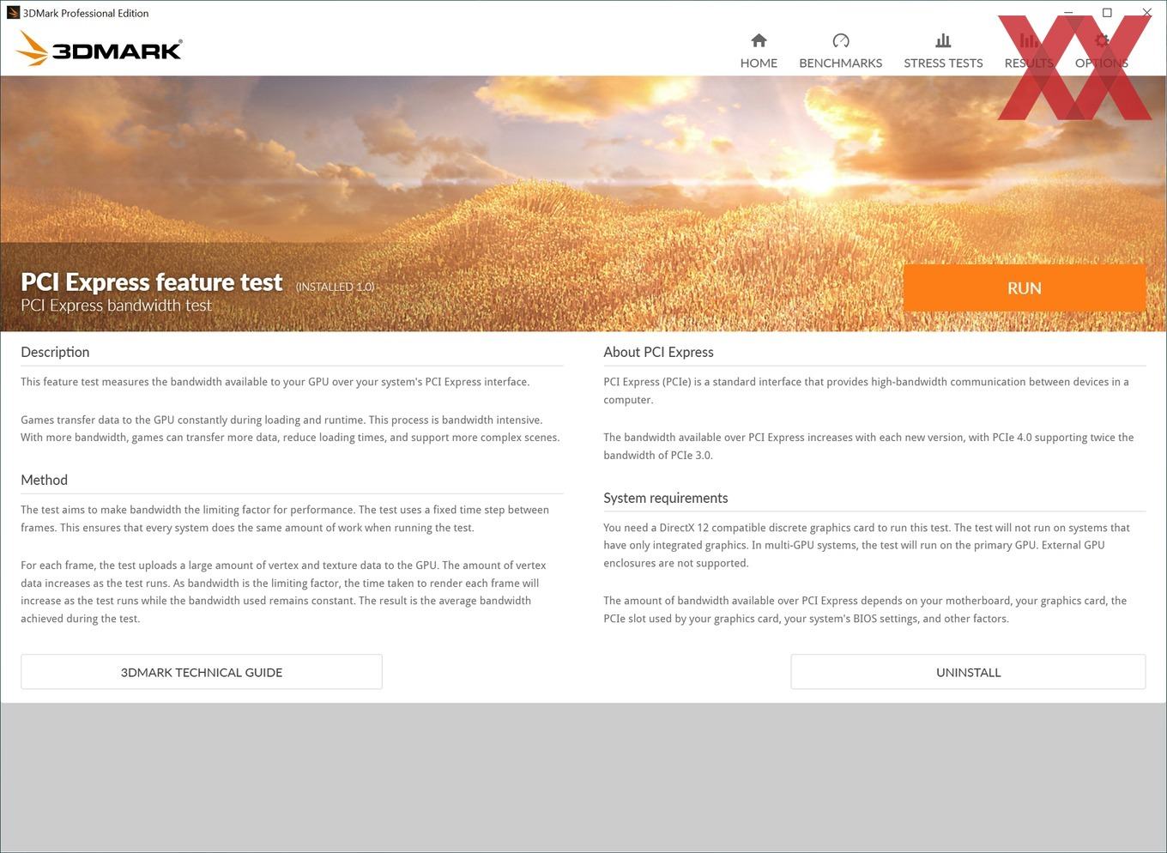
Task: Click the Method heading
Action: [x=44, y=480]
